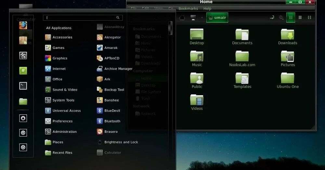Open Bookmarks menu in Home window
The image size is (325, 170).
pos(188,8)
